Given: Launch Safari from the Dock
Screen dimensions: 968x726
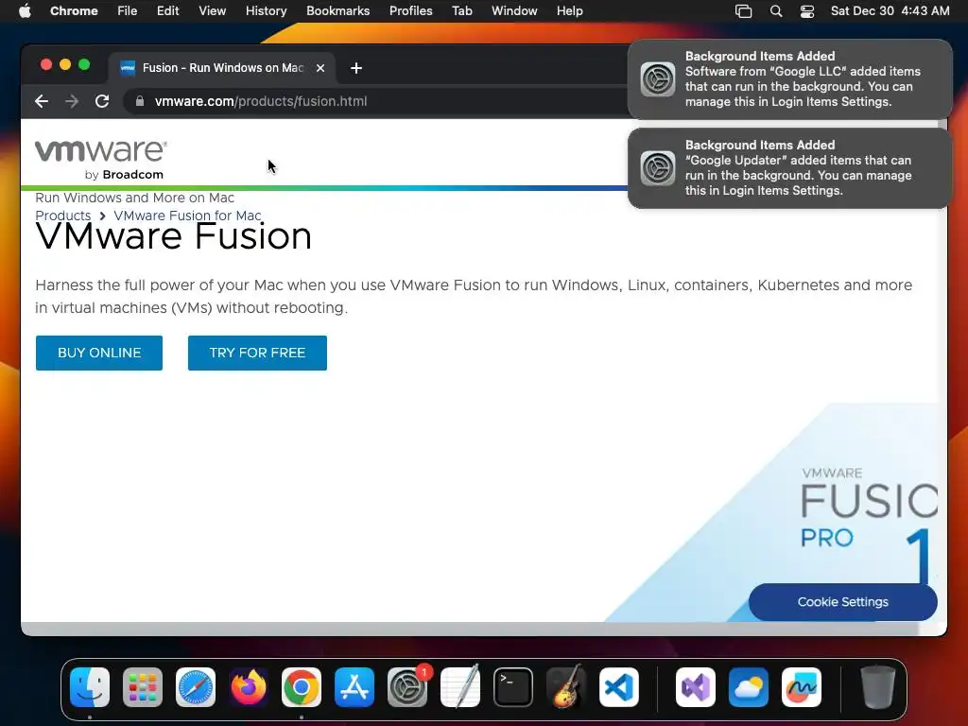Looking at the screenshot, I should [196, 687].
